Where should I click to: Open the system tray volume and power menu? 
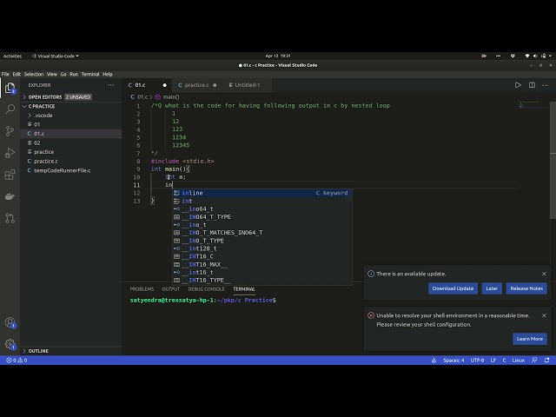tap(539, 56)
